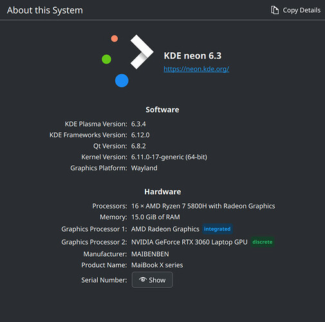The width and height of the screenshot is (325, 322).
Task: Click the copy icon beside Copy Details
Action: point(275,10)
